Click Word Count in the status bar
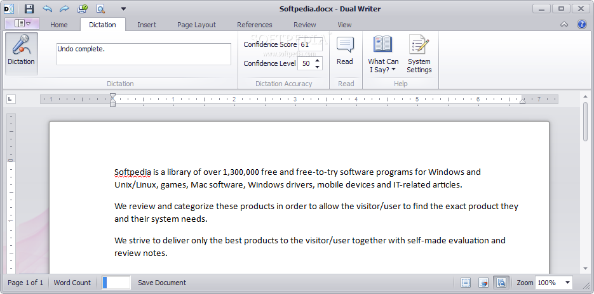Viewport: 594px width, 294px height. click(x=72, y=283)
